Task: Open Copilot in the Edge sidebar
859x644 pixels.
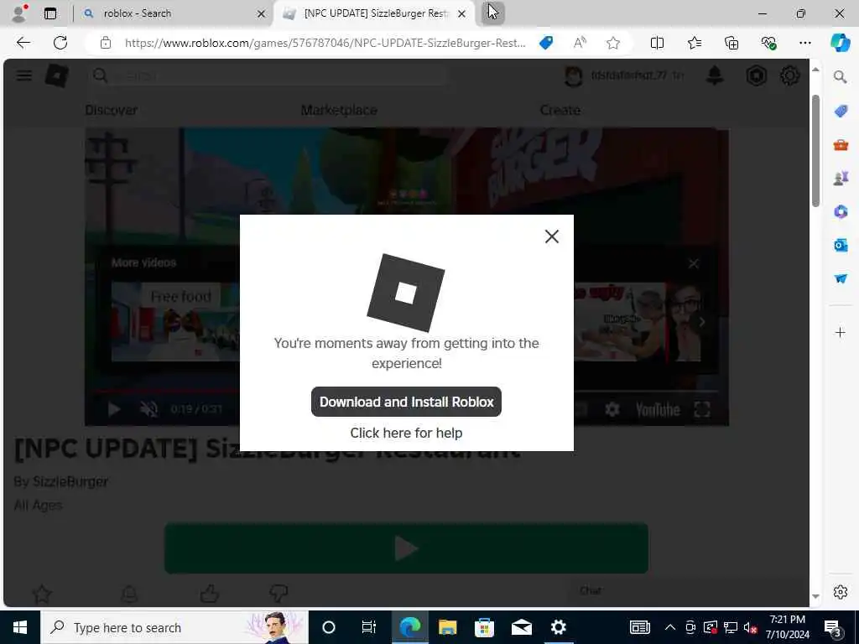Action: 840,43
